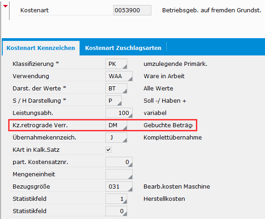Viewport: 265px width, 219px height.
Task: Click the red triangle marker beside Kostenart
Action: (x=5, y=6)
